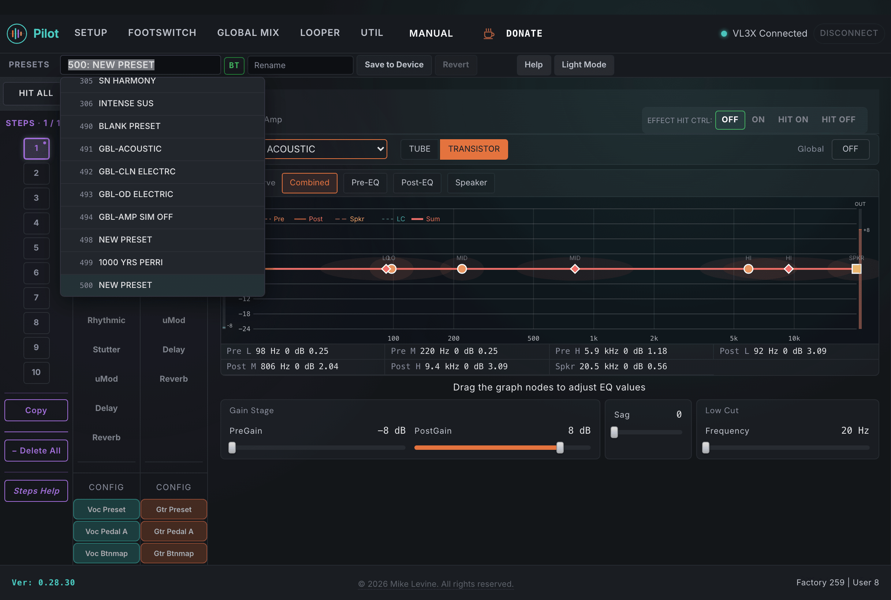Open the FOOTSWITCH page
This screenshot has width=891, height=600.
162,33
